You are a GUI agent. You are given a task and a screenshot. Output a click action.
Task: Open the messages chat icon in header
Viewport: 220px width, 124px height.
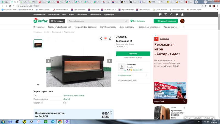[x=160, y=15]
